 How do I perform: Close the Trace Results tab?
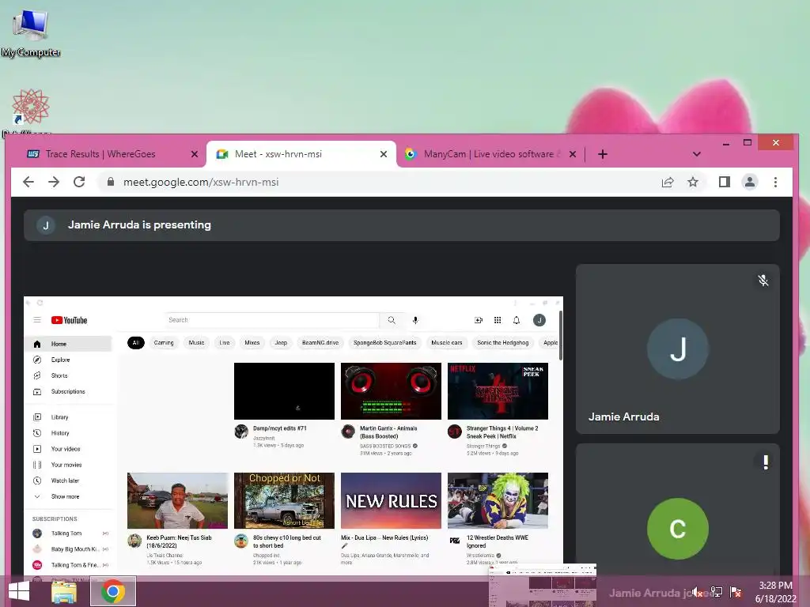pyautogui.click(x=195, y=154)
